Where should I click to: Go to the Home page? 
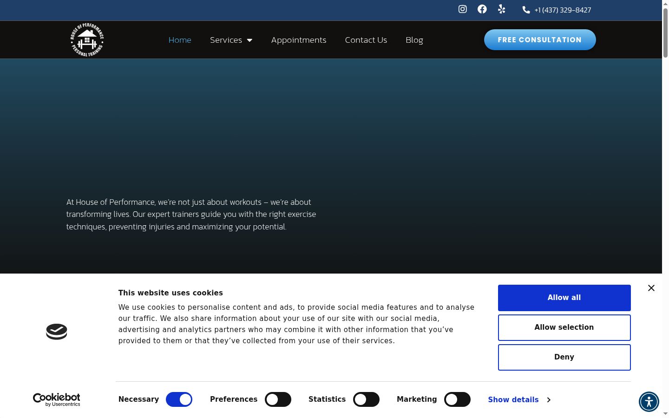(180, 40)
